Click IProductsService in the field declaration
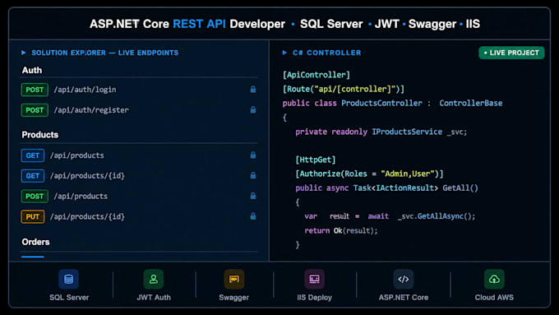The height and width of the screenshot is (315, 559). click(407, 132)
